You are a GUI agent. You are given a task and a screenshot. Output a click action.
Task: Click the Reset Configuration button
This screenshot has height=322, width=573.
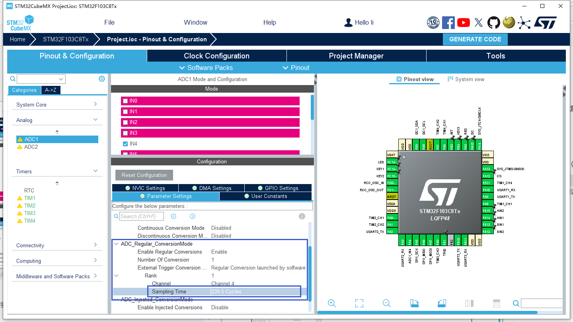coord(144,175)
